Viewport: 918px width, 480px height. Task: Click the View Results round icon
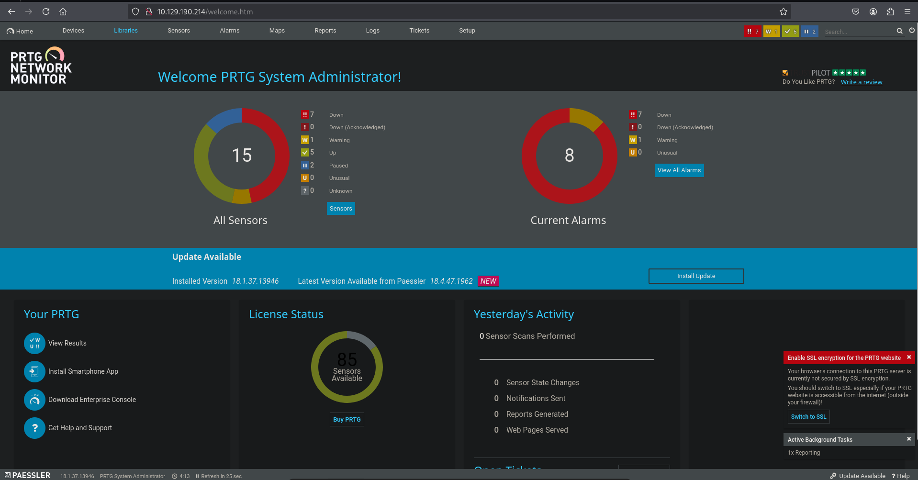click(34, 343)
